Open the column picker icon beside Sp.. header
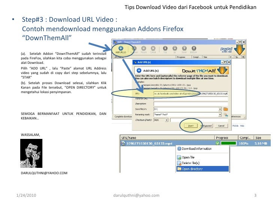Viewport: 273px width, 205px height. point(243,57)
